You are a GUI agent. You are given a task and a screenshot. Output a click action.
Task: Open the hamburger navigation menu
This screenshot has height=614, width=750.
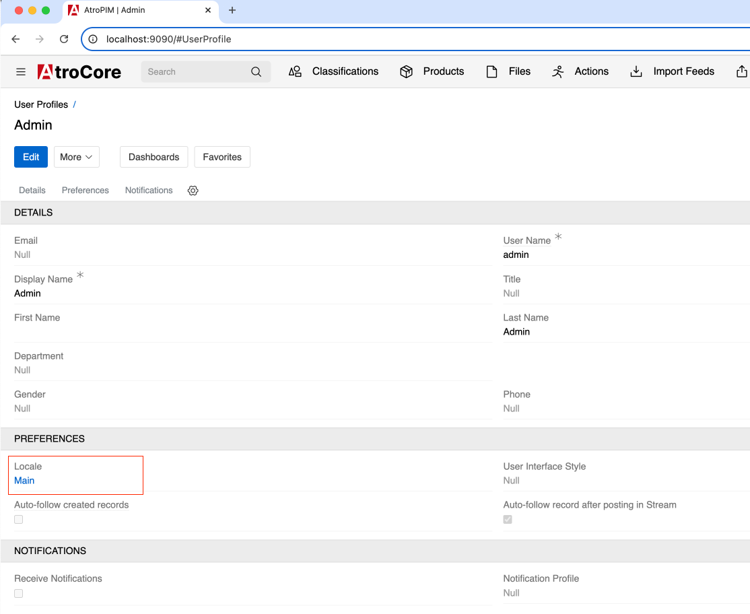21,72
